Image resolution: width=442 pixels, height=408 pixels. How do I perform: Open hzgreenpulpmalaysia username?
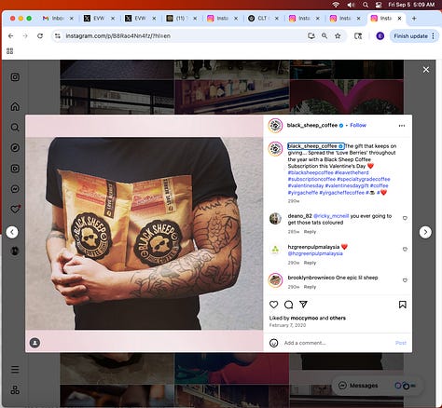(313, 247)
